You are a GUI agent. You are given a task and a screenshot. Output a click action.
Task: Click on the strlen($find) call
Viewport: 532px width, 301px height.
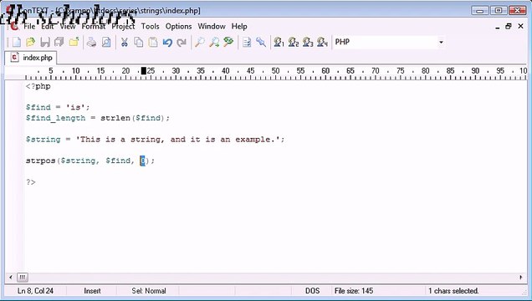pyautogui.click(x=133, y=118)
